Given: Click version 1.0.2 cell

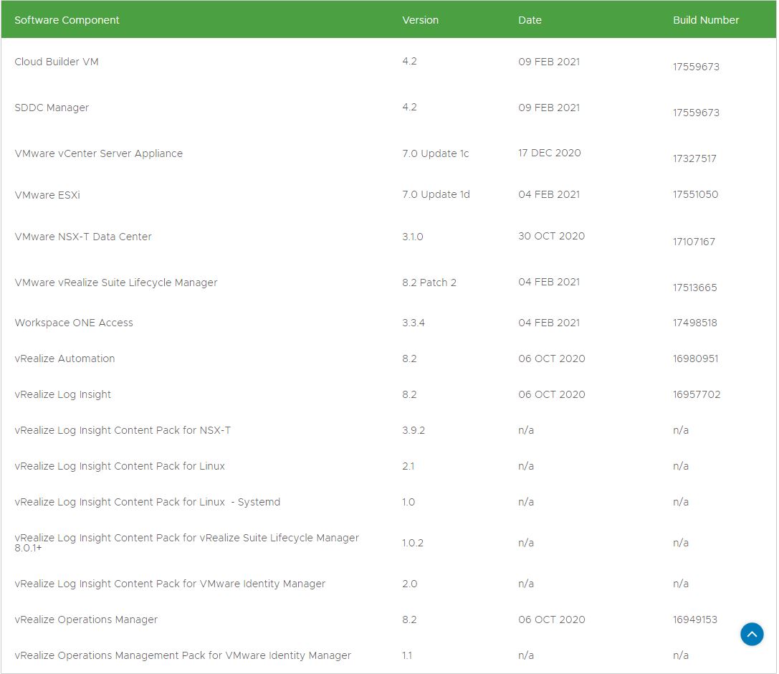Looking at the screenshot, I should [412, 543].
